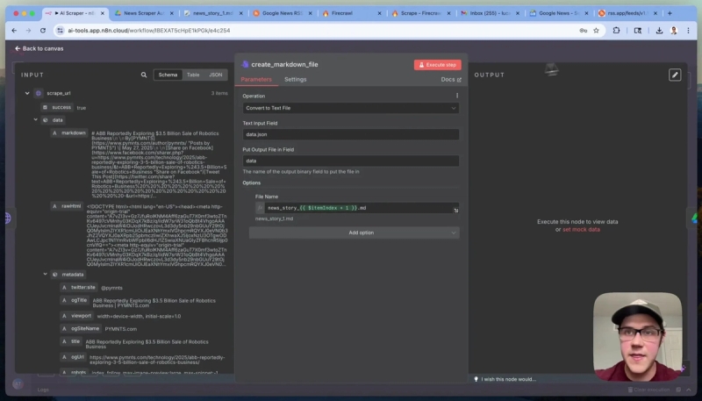This screenshot has height=401, width=702.
Task: Switch input view to Schema
Action: point(168,75)
